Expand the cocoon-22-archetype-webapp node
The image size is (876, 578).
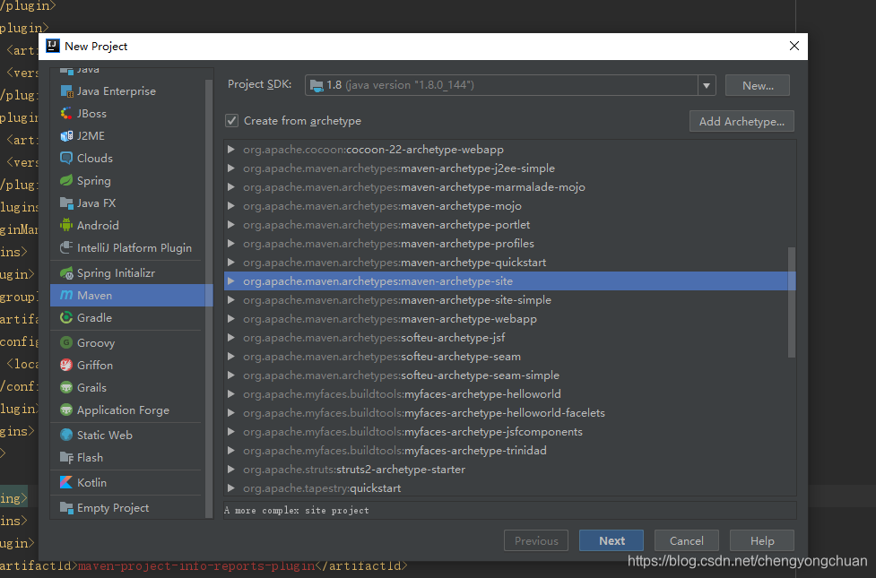[230, 149]
